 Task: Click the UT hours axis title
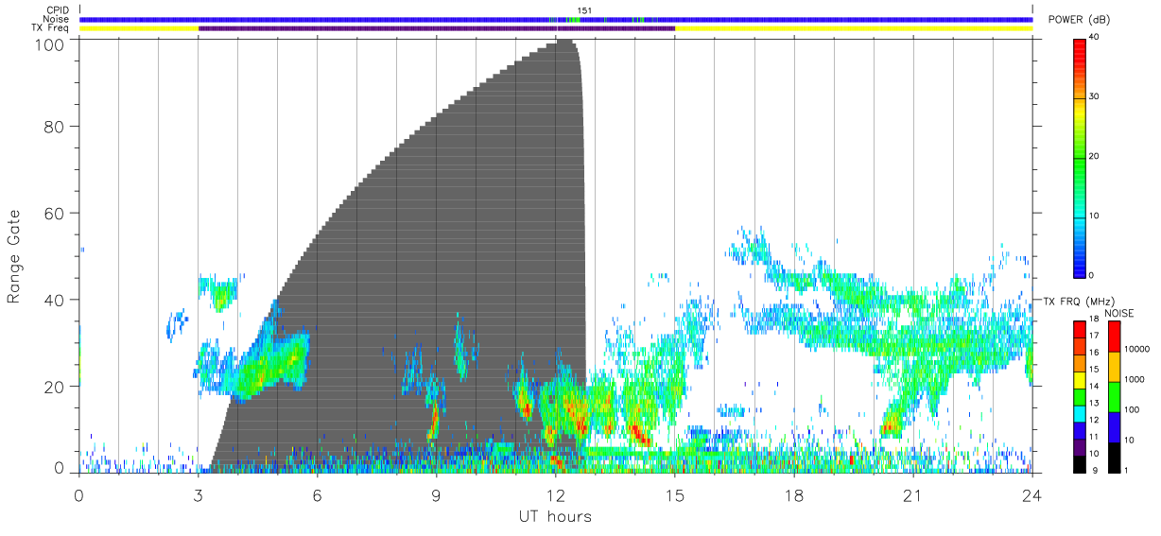[x=555, y=516]
